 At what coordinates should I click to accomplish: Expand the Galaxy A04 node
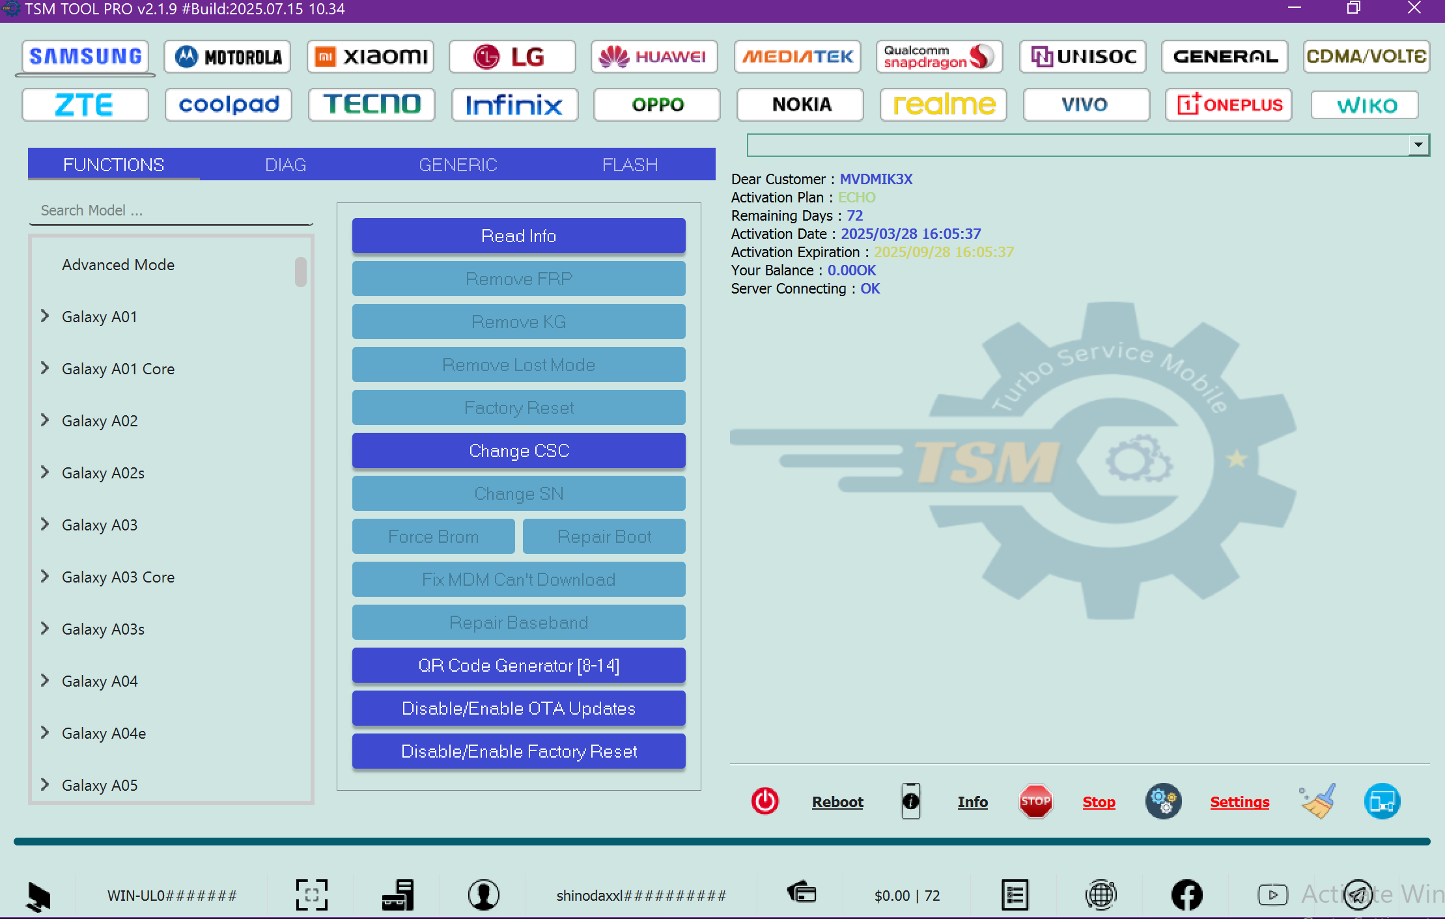click(x=45, y=681)
